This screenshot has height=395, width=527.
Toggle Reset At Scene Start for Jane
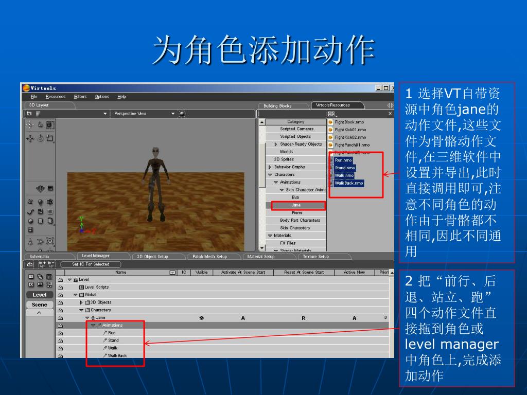(304, 318)
